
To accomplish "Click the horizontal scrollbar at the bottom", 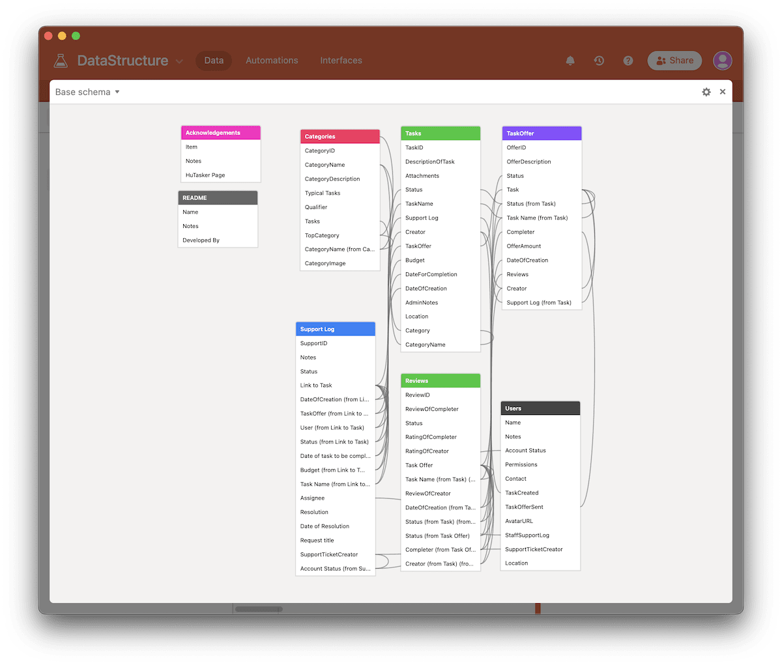I will point(258,608).
